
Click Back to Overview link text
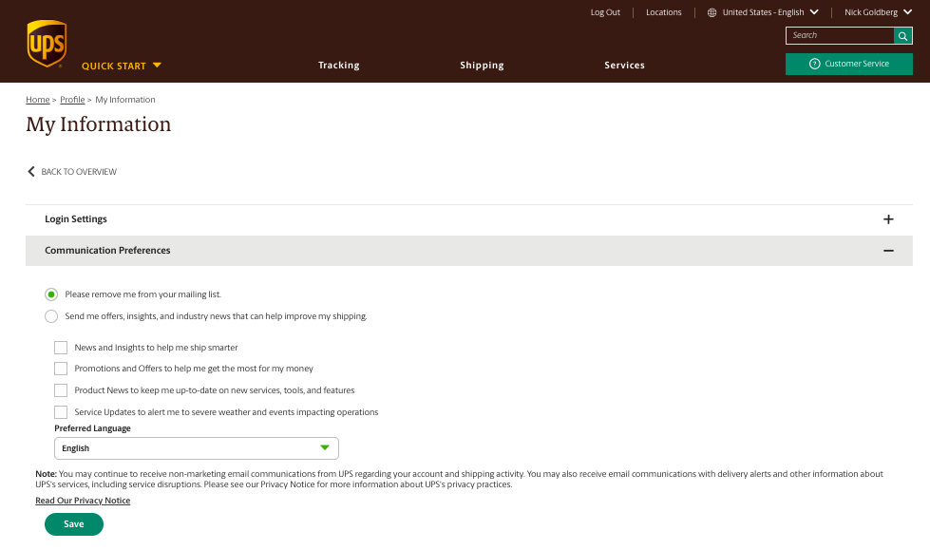click(x=79, y=172)
